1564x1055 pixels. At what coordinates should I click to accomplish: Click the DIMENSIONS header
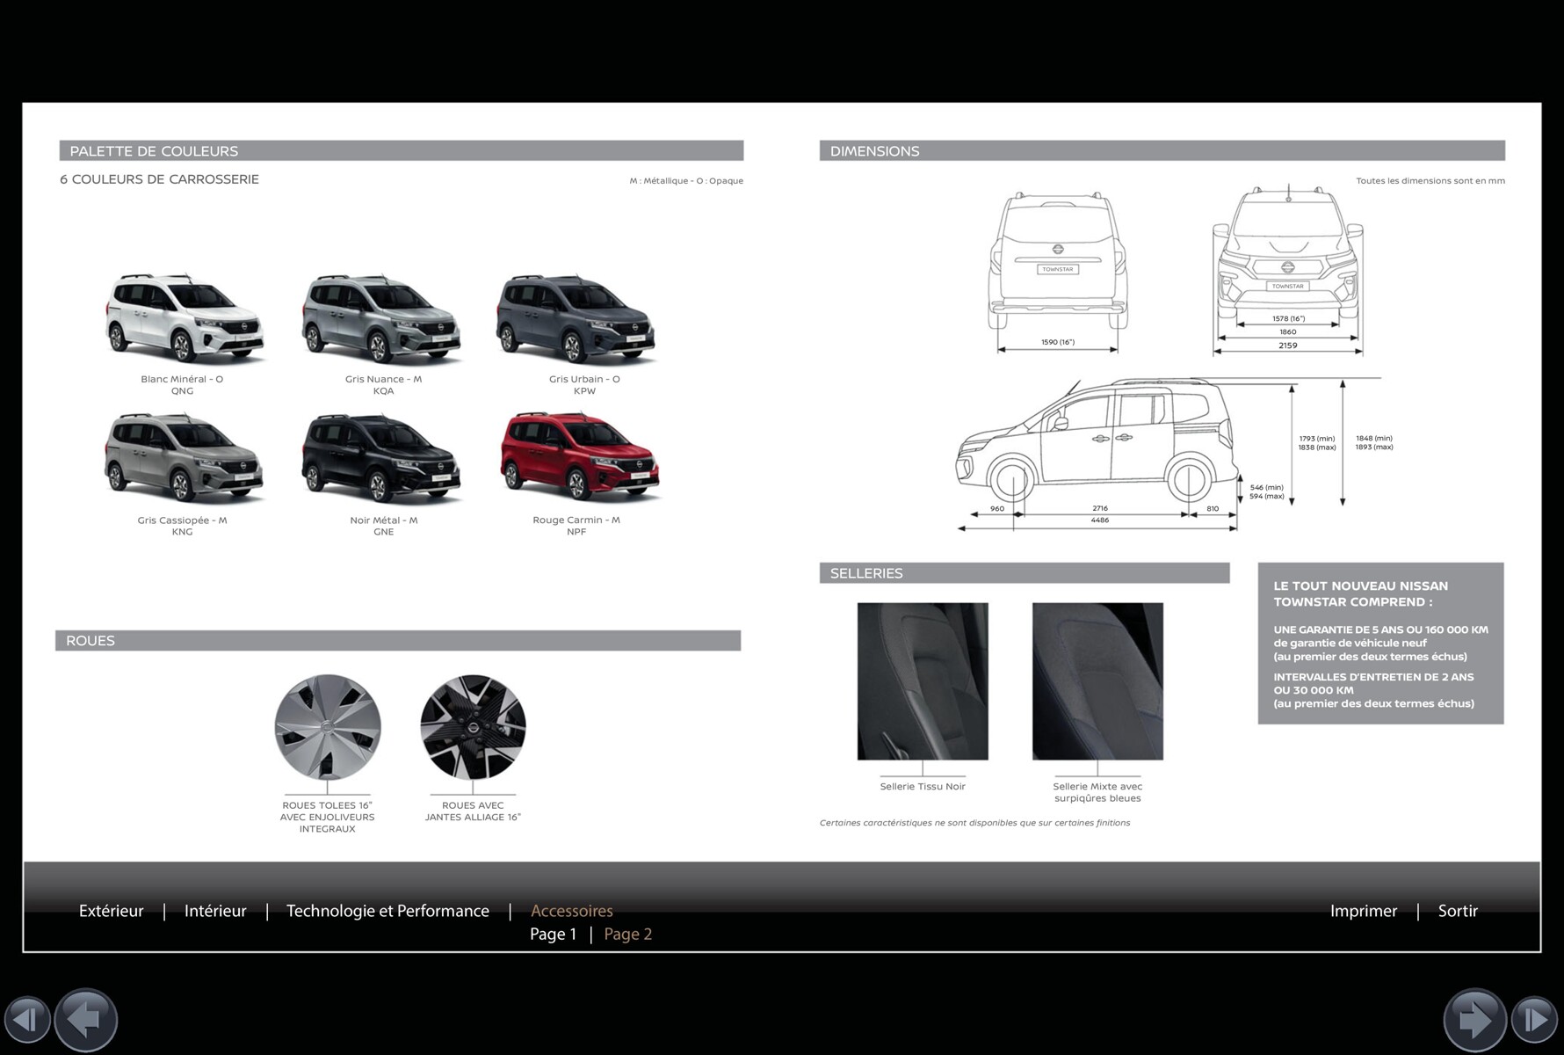[x=1162, y=150]
